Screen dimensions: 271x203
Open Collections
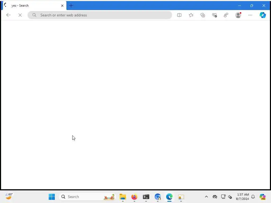click(x=203, y=15)
